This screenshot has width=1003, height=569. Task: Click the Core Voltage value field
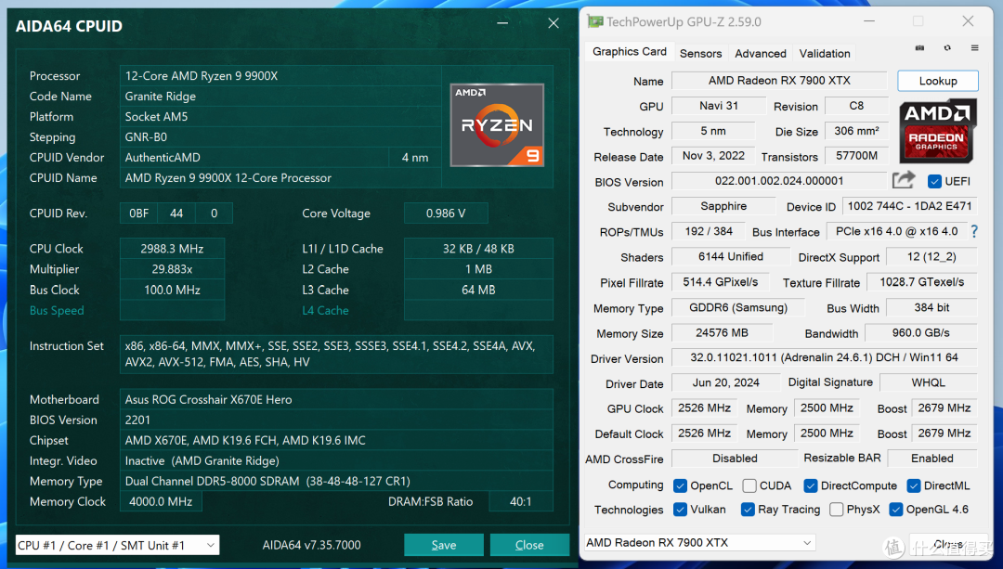coord(446,213)
